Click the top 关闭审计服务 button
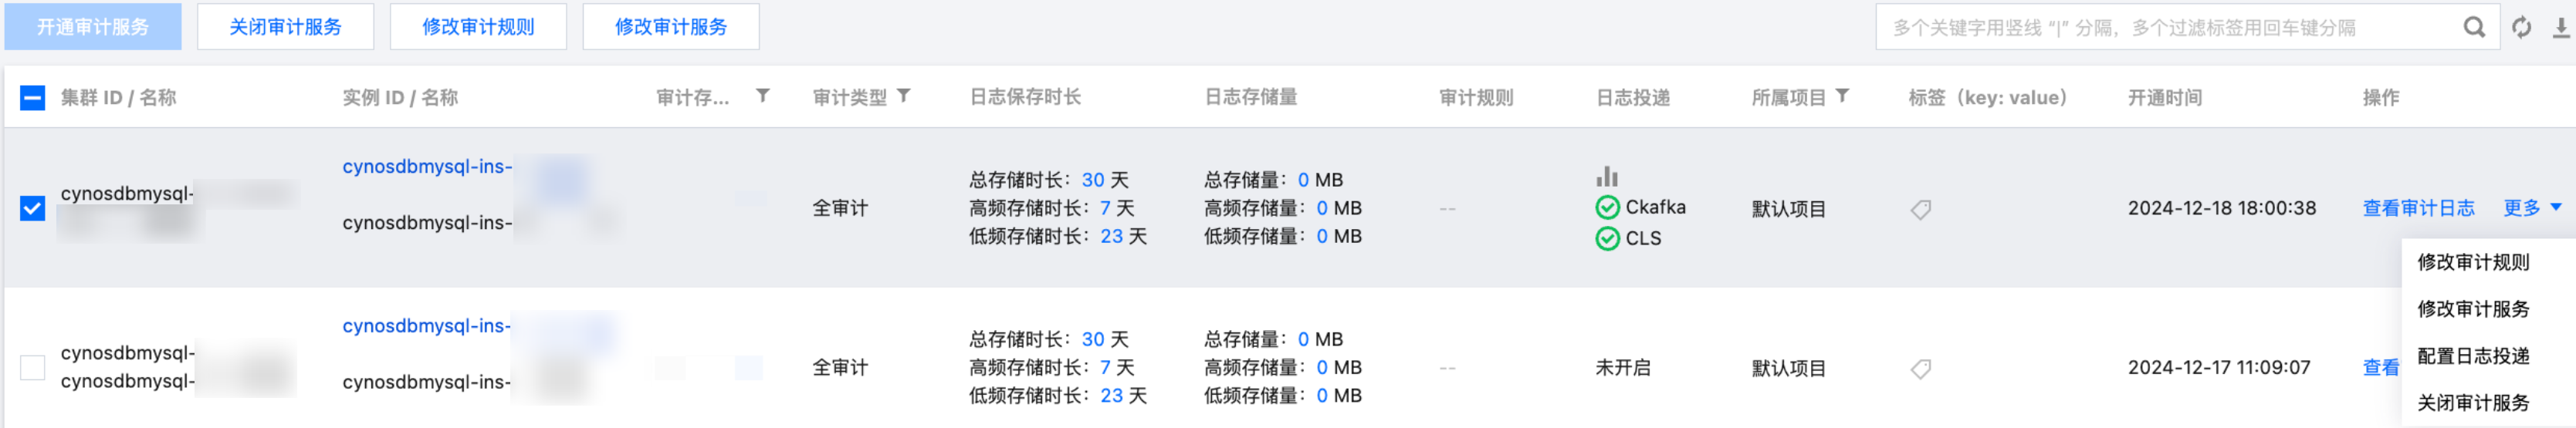2576x428 pixels. click(x=285, y=27)
